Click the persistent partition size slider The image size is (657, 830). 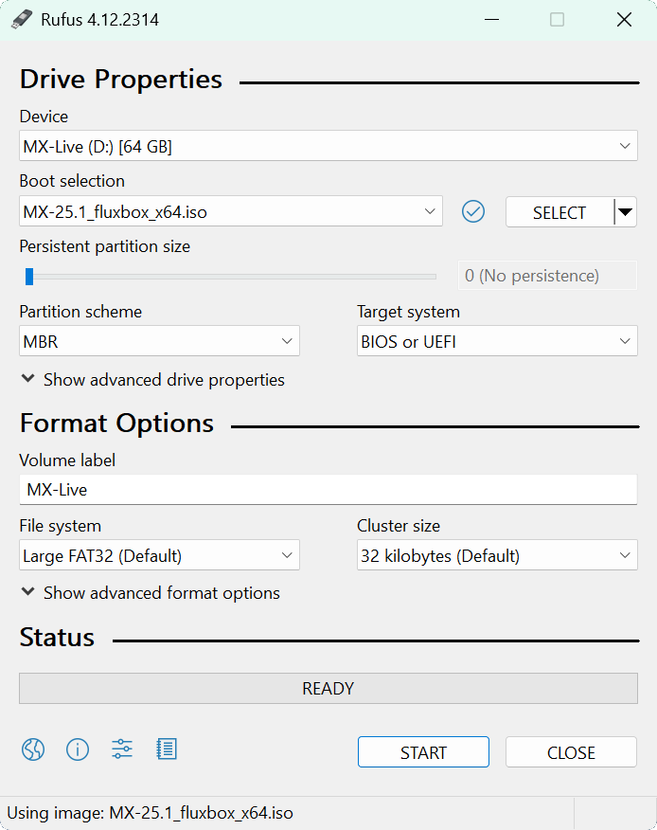231,277
